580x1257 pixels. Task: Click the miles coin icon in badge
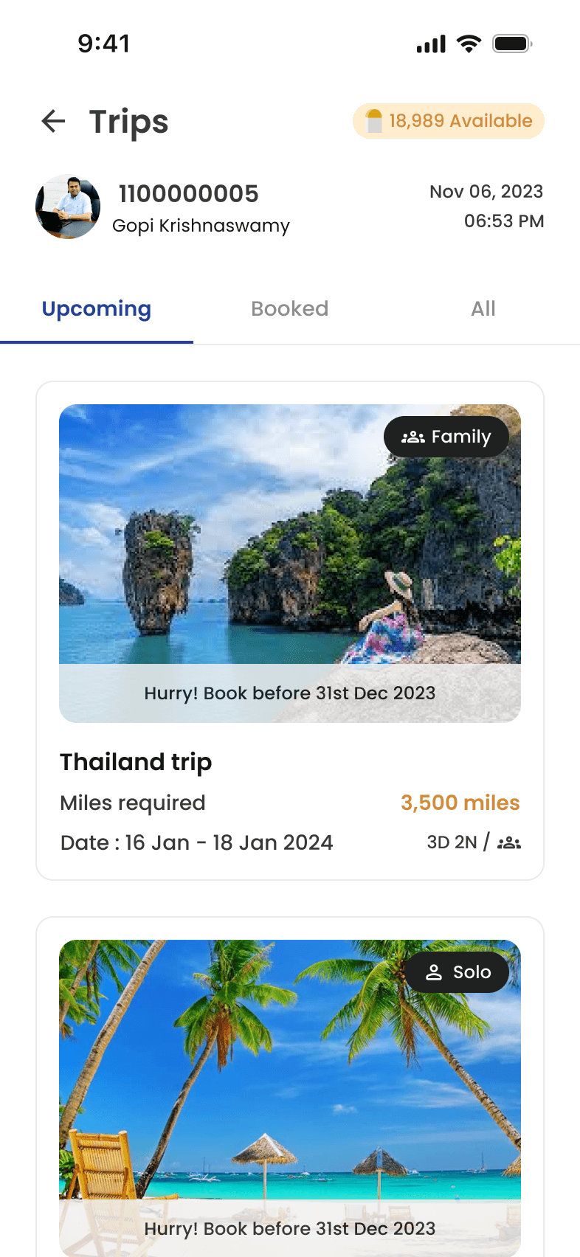click(374, 121)
